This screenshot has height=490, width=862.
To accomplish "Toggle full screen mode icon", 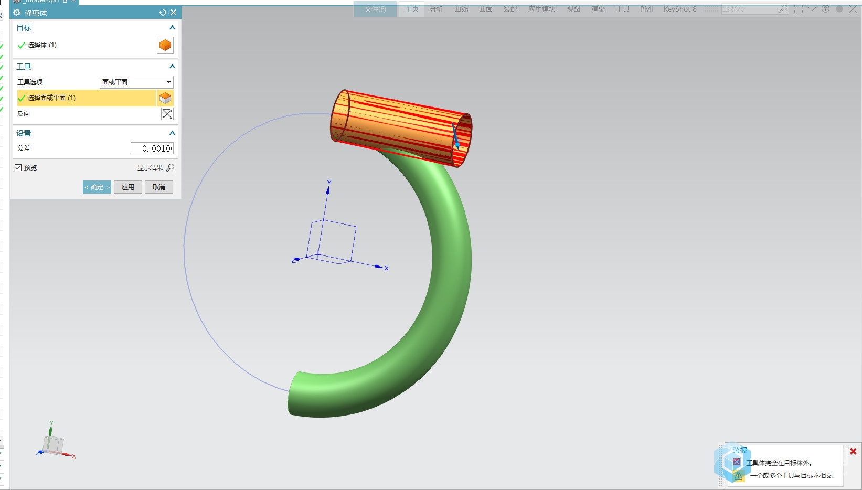I will click(x=799, y=9).
